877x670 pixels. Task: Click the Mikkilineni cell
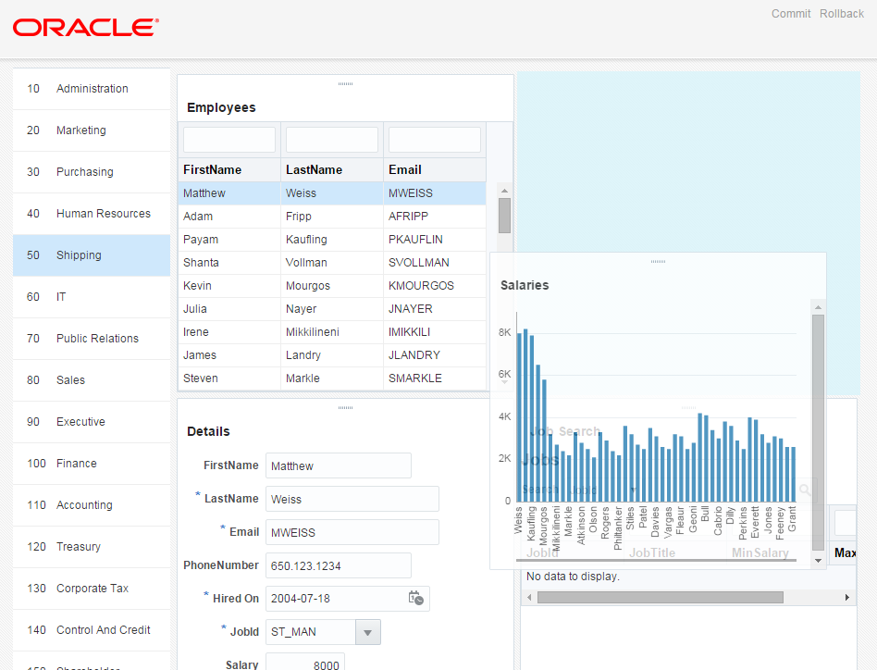(332, 331)
